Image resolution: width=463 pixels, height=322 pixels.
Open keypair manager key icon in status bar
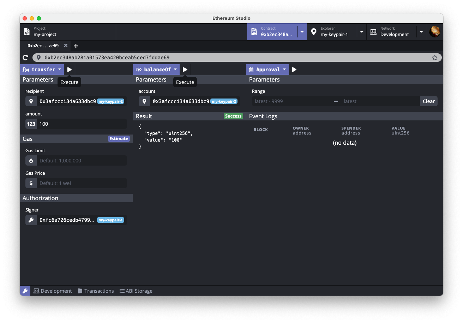(25, 291)
